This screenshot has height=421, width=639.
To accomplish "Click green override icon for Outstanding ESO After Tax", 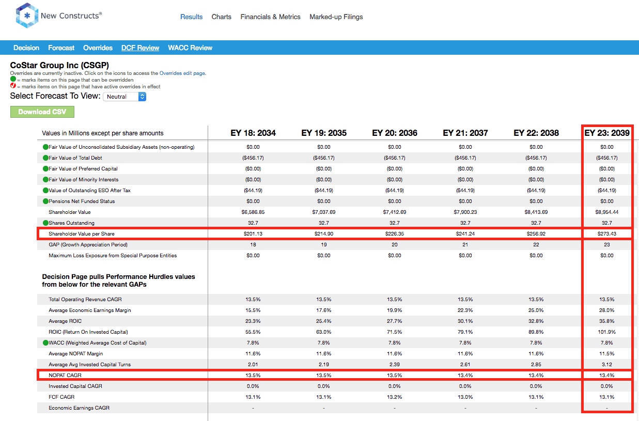I will (45, 191).
